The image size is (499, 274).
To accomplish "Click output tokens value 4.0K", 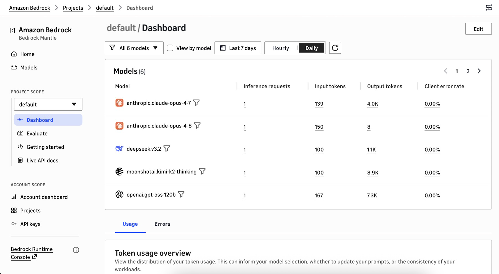I will tap(373, 104).
